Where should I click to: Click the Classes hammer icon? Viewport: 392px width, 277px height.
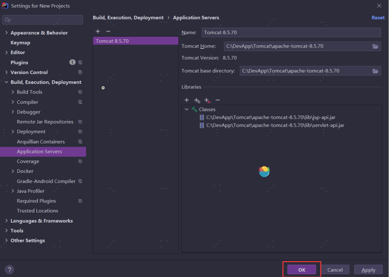194,109
